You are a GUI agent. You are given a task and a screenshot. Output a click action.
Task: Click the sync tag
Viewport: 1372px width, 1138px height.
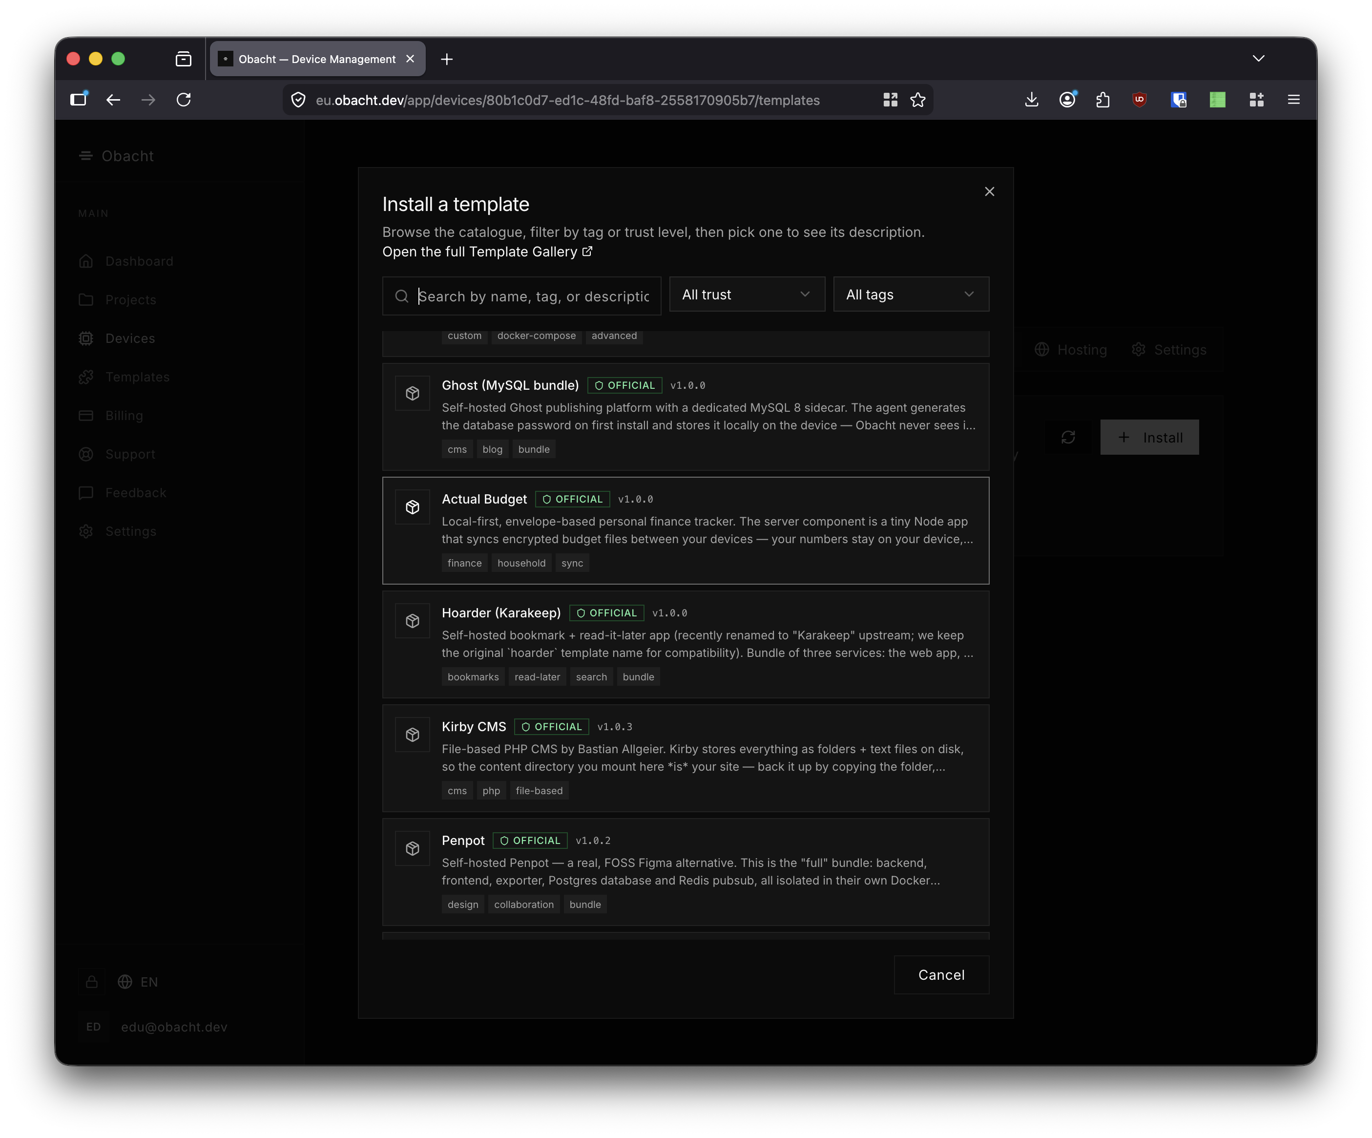[572, 563]
